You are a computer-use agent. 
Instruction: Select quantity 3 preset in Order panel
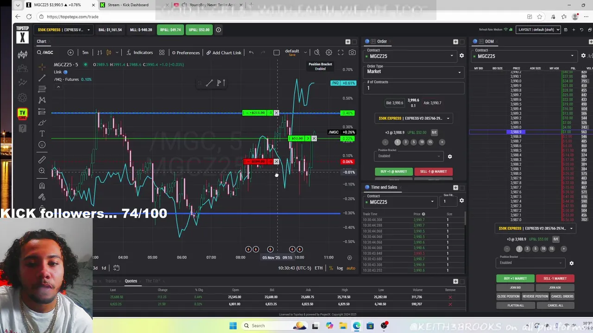point(405,142)
